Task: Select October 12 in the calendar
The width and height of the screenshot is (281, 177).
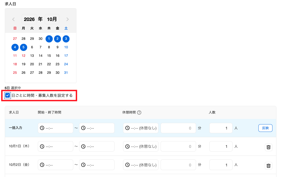Action: click(x=23, y=56)
